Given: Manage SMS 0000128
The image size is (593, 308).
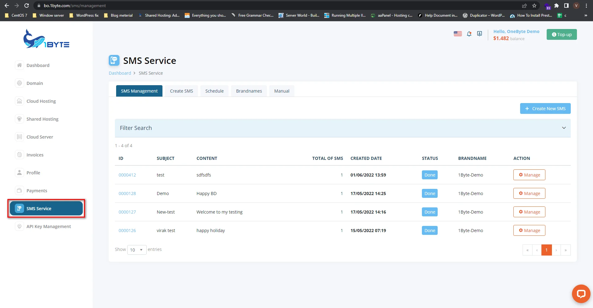Looking at the screenshot, I should [529, 193].
